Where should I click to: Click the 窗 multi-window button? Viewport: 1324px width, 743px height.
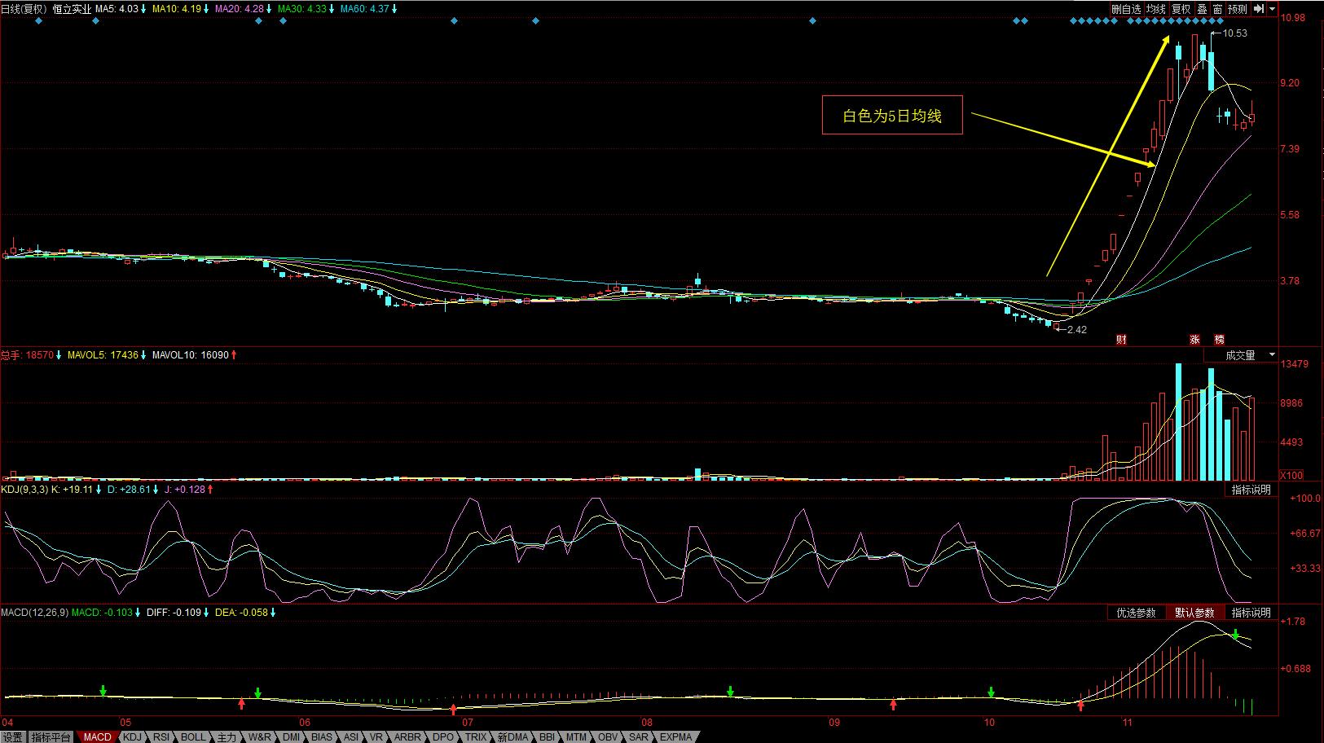coord(1217,9)
